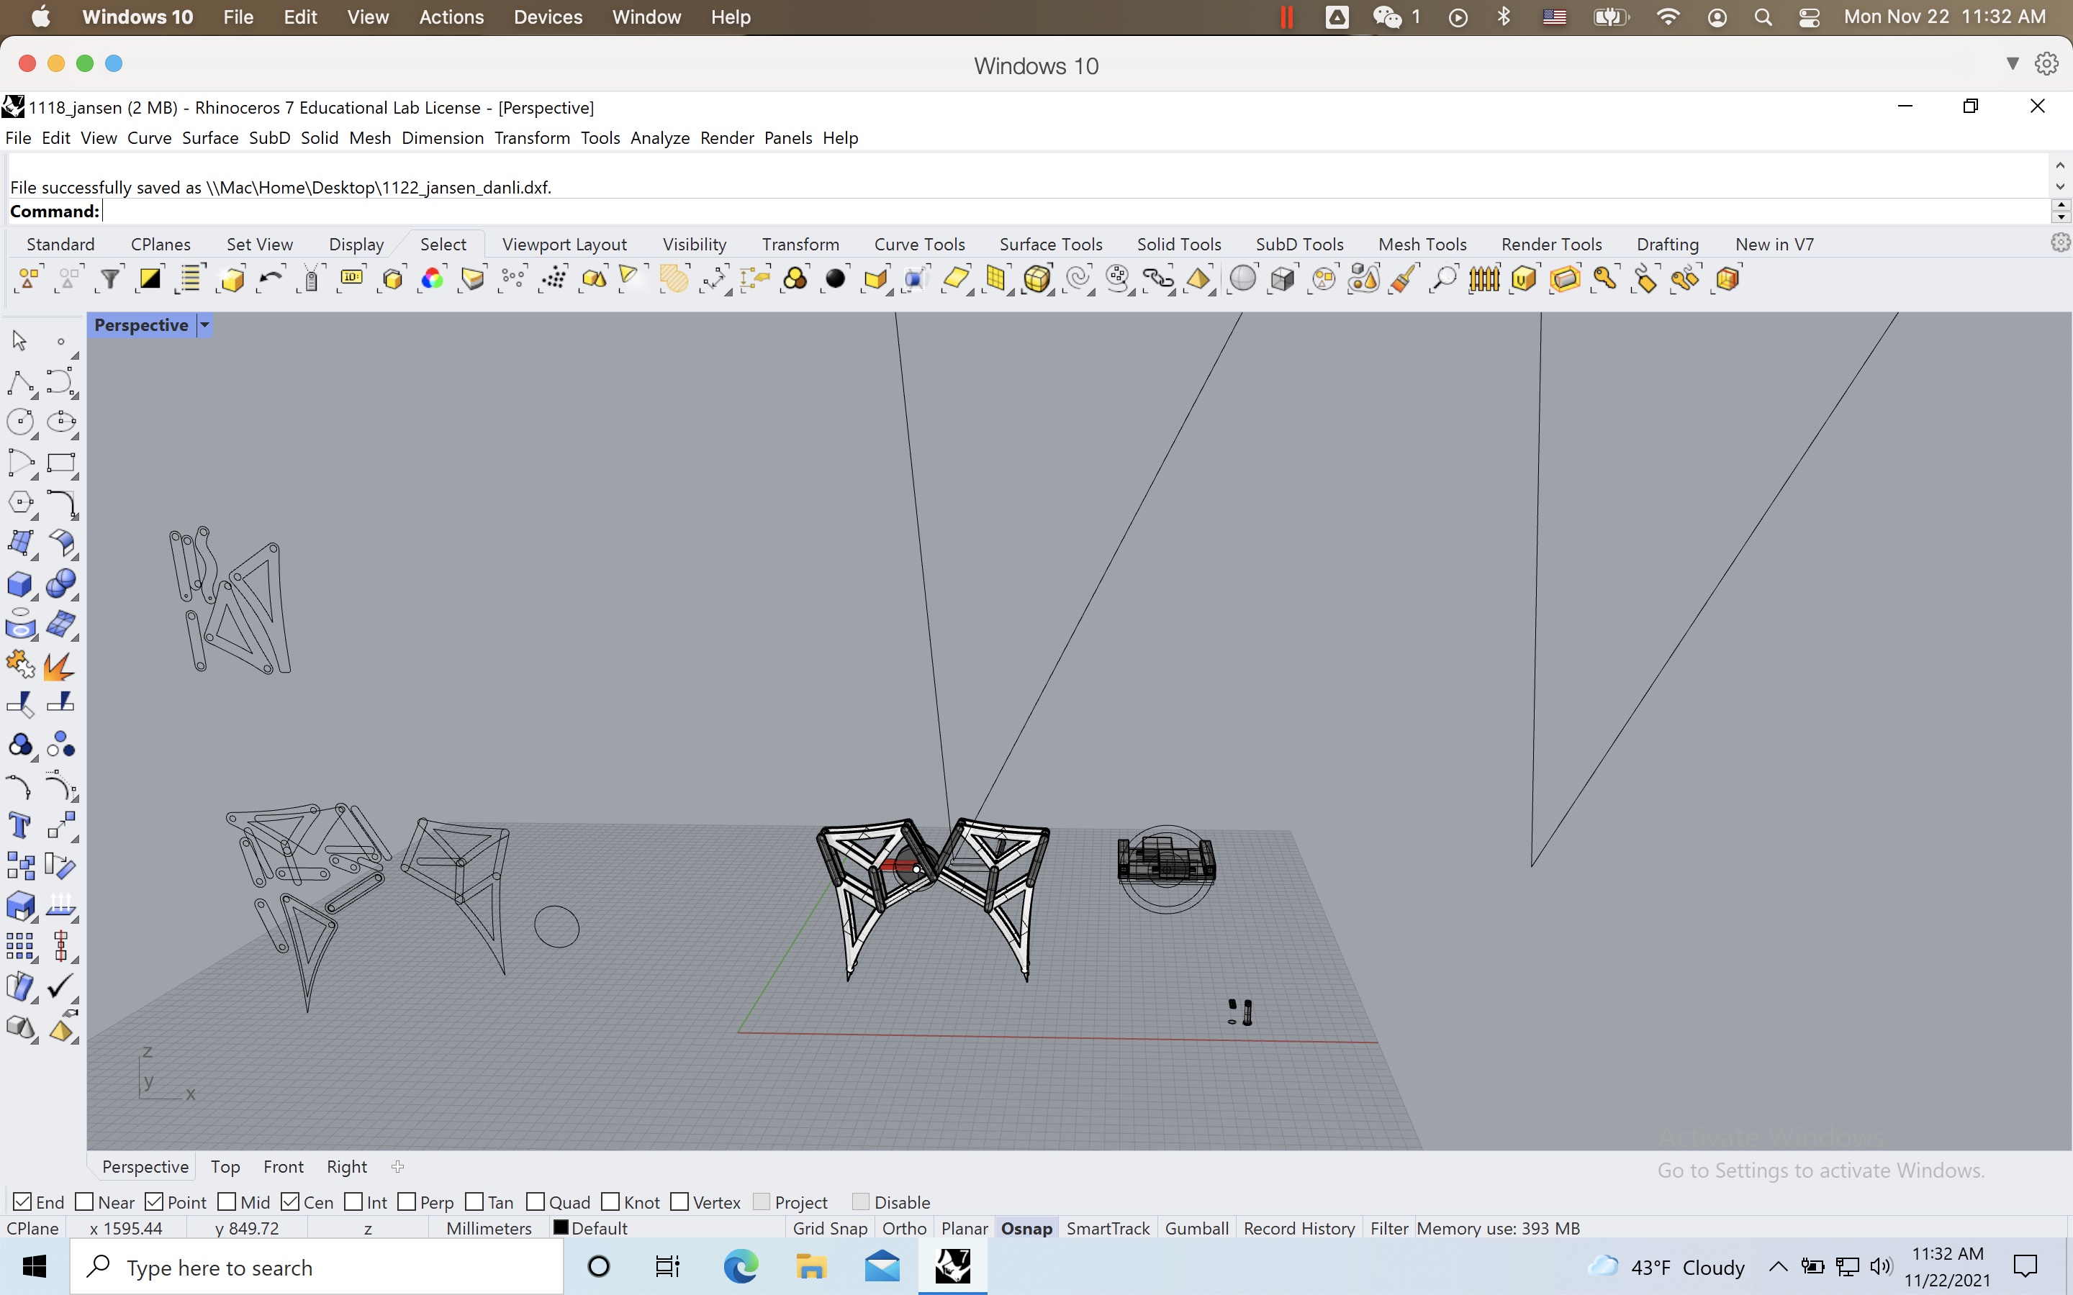2073x1295 pixels.
Task: Select the Ellipse tool in left toolbar
Action: [x=60, y=422]
